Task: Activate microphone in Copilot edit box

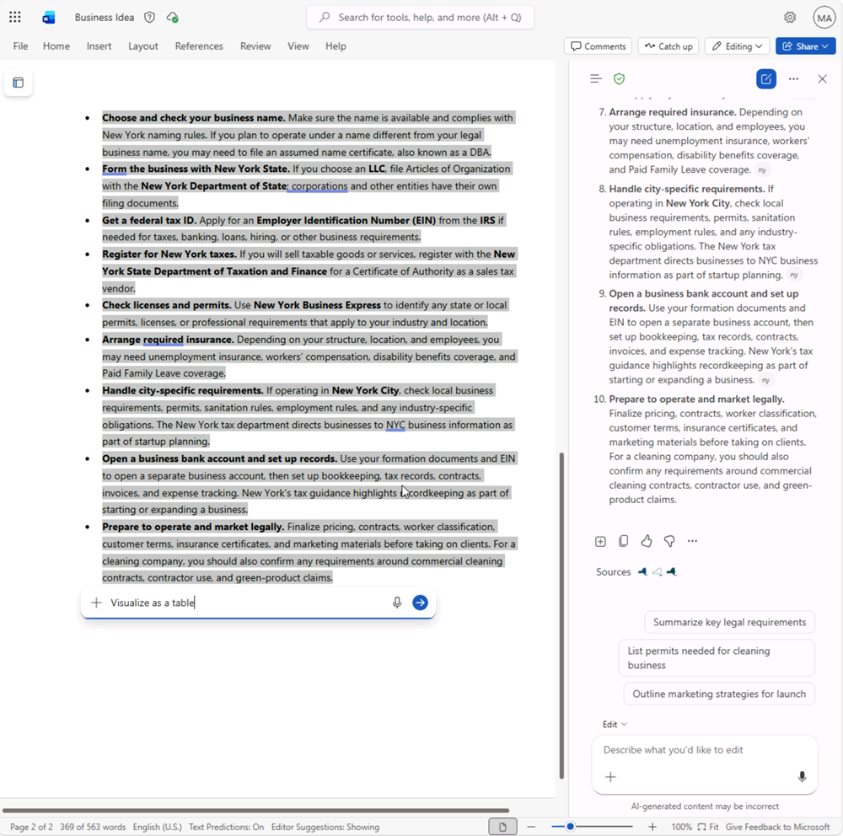Action: pyautogui.click(x=802, y=777)
